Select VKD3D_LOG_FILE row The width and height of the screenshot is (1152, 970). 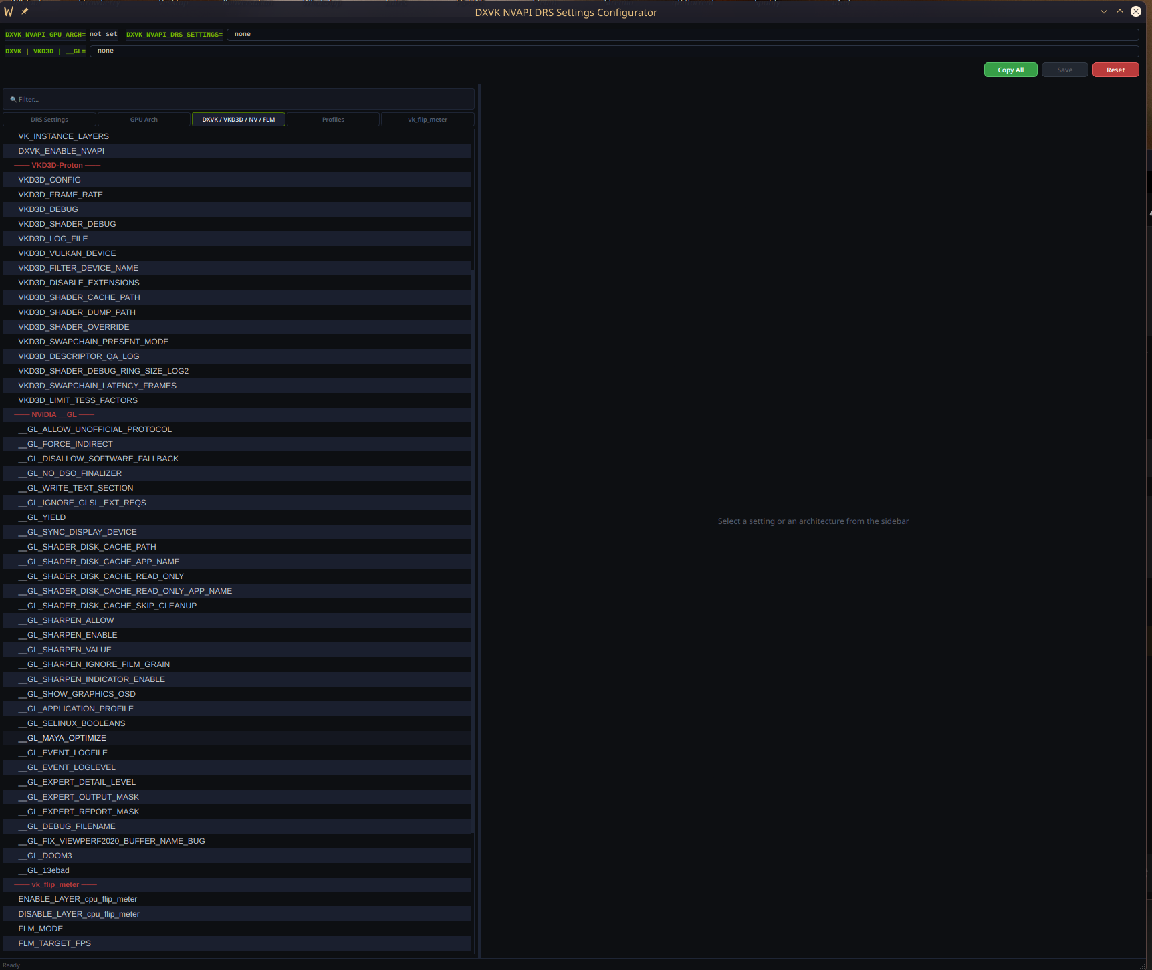tap(237, 239)
